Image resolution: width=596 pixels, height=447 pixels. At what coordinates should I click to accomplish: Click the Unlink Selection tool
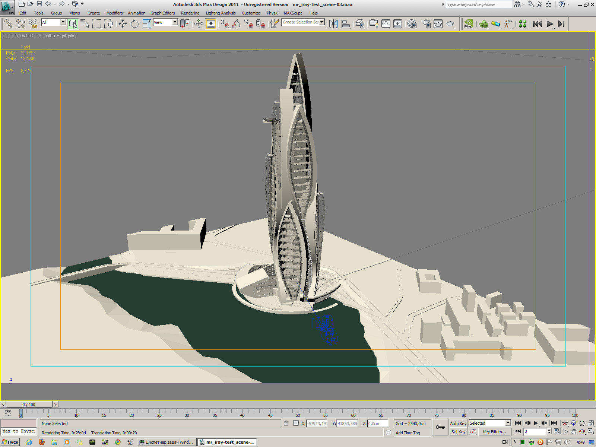(21, 24)
